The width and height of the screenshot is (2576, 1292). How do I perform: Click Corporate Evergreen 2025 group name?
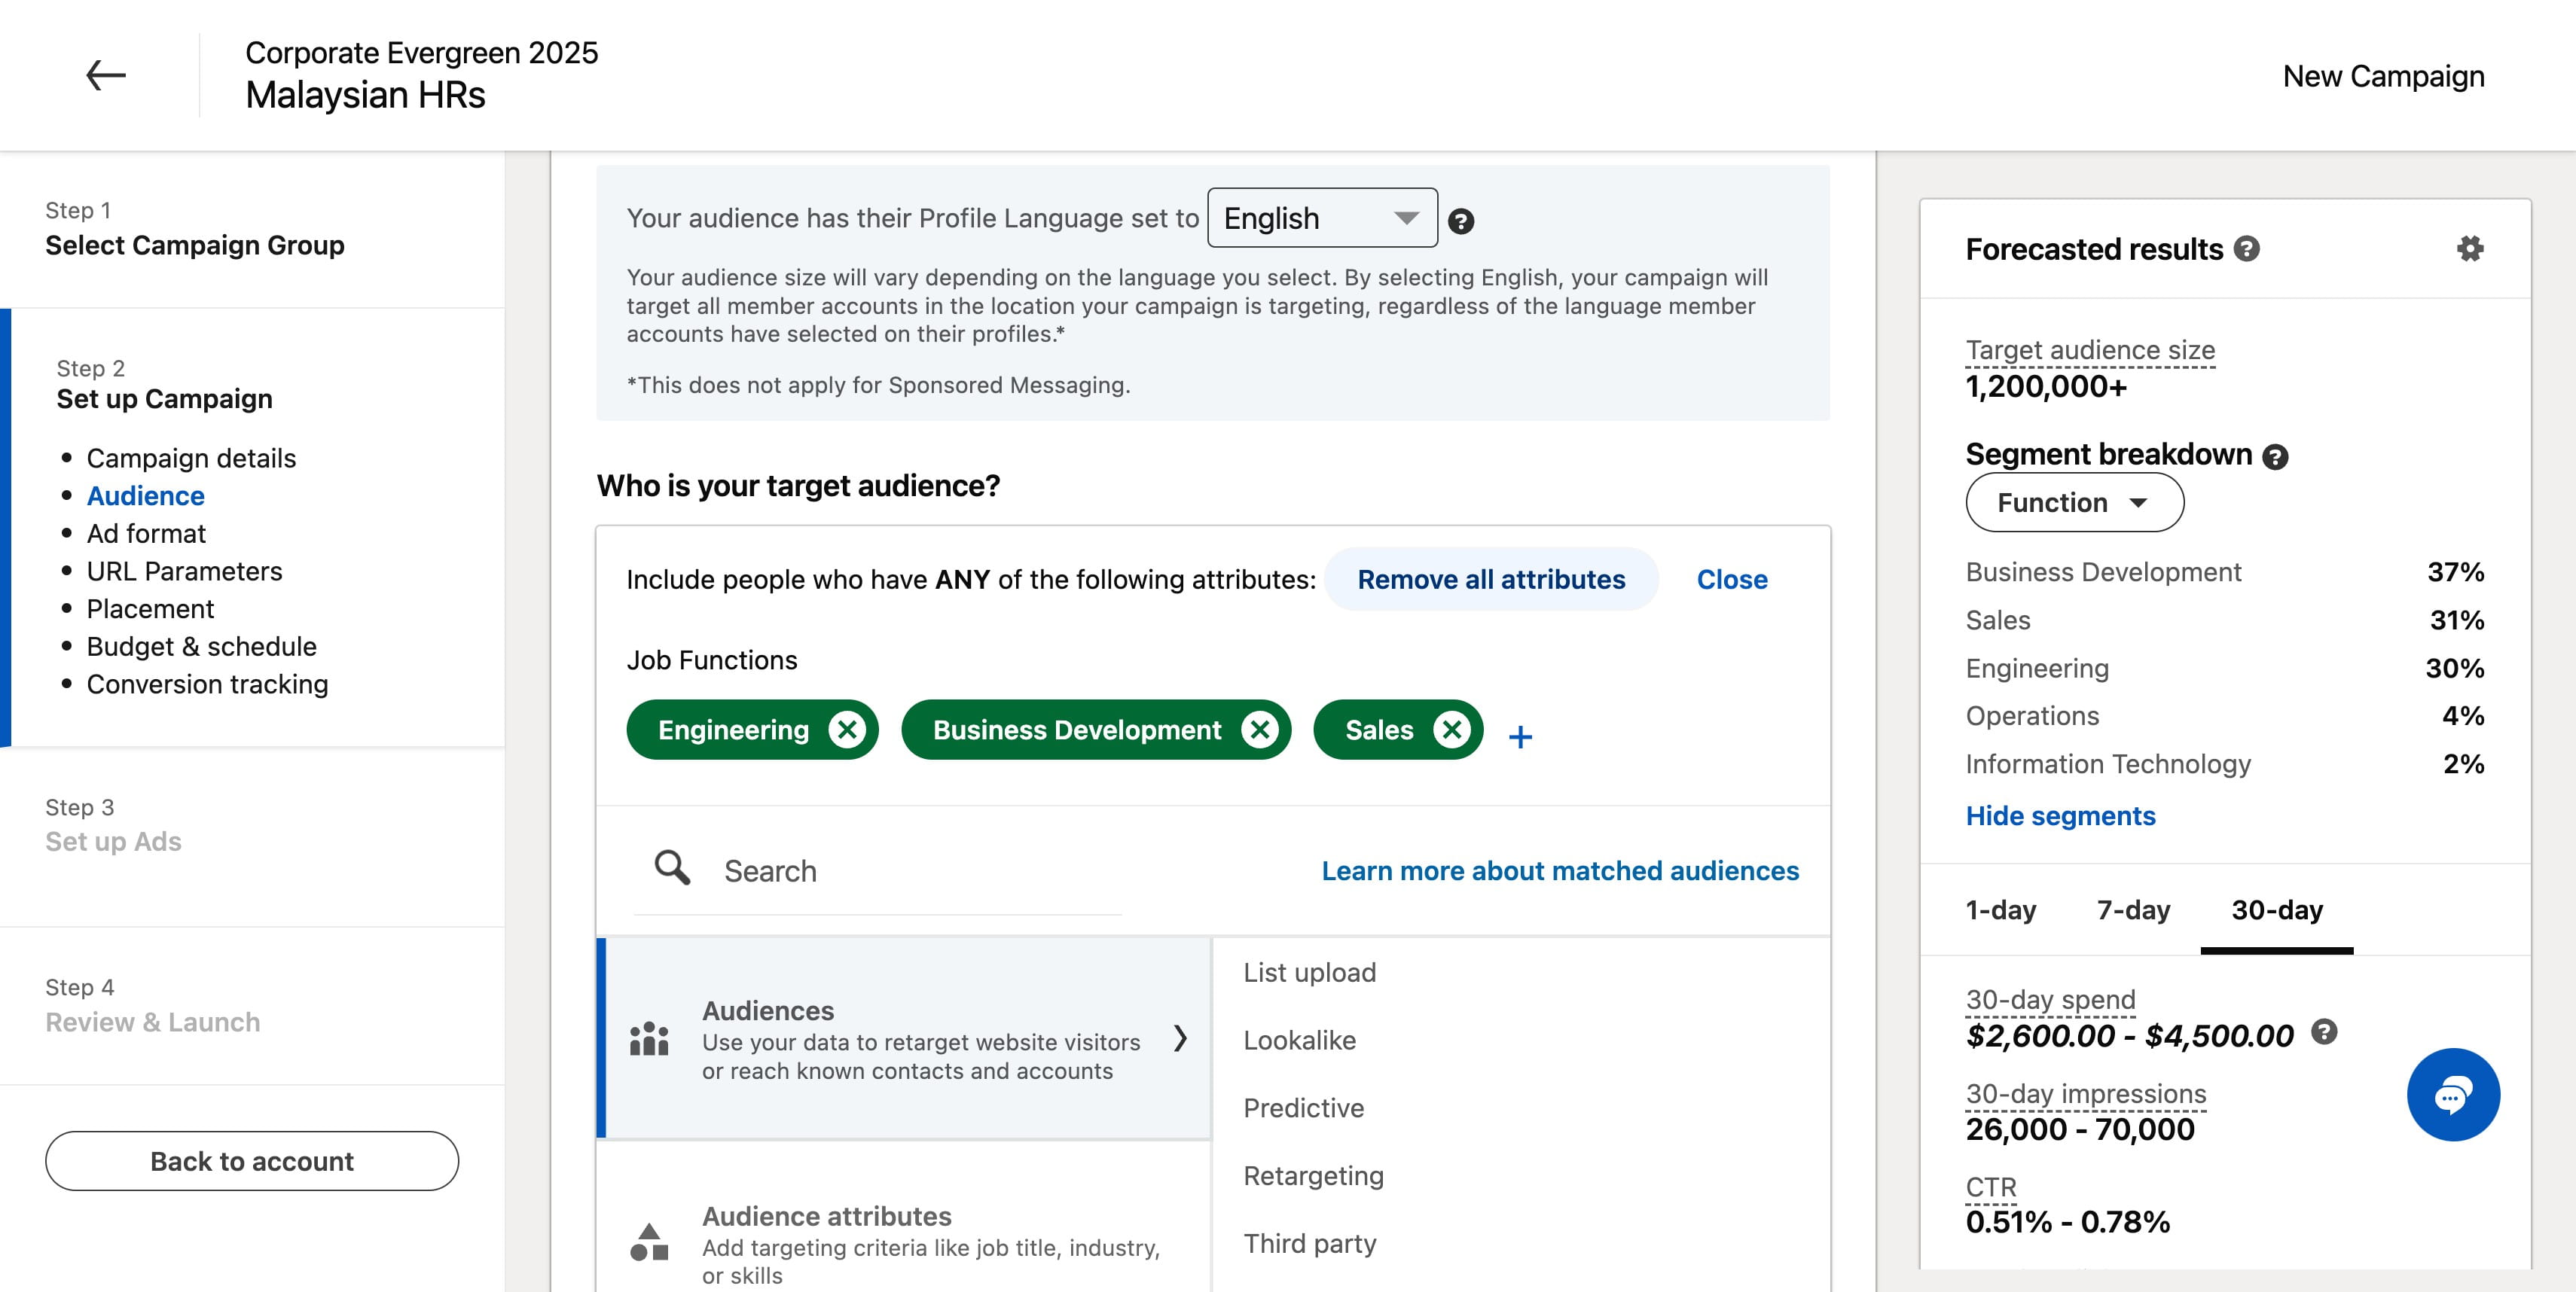click(421, 53)
